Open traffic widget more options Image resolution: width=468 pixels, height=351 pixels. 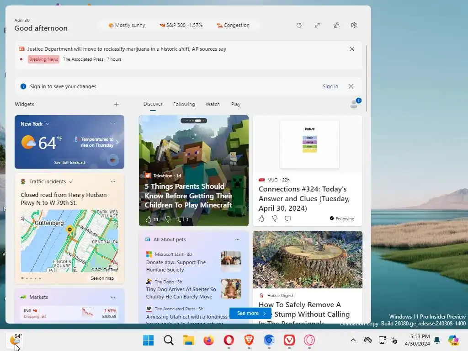point(113,181)
